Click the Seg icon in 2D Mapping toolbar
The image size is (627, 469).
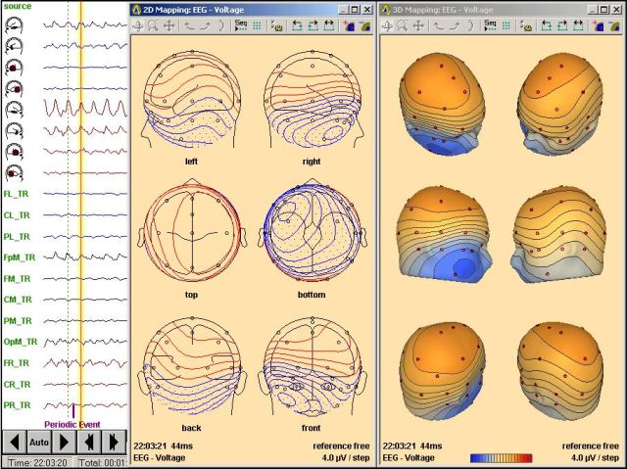(x=241, y=25)
